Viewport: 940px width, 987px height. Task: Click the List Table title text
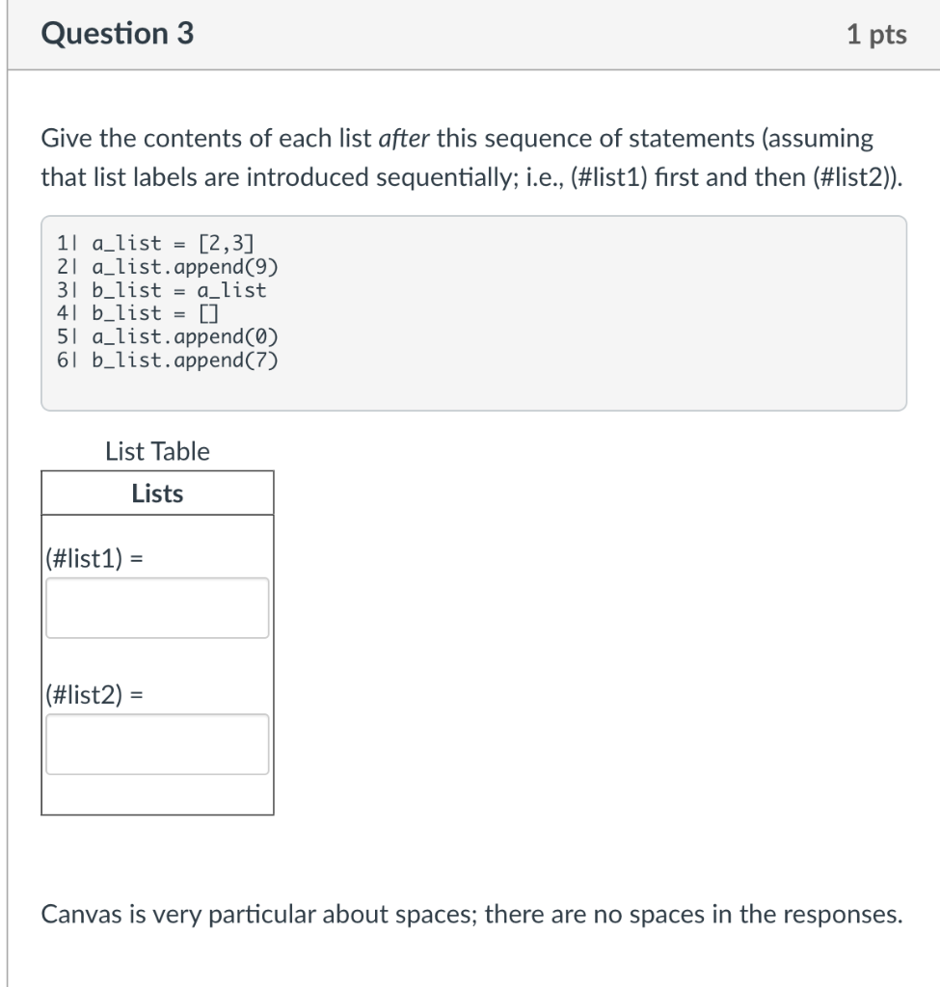pos(158,451)
